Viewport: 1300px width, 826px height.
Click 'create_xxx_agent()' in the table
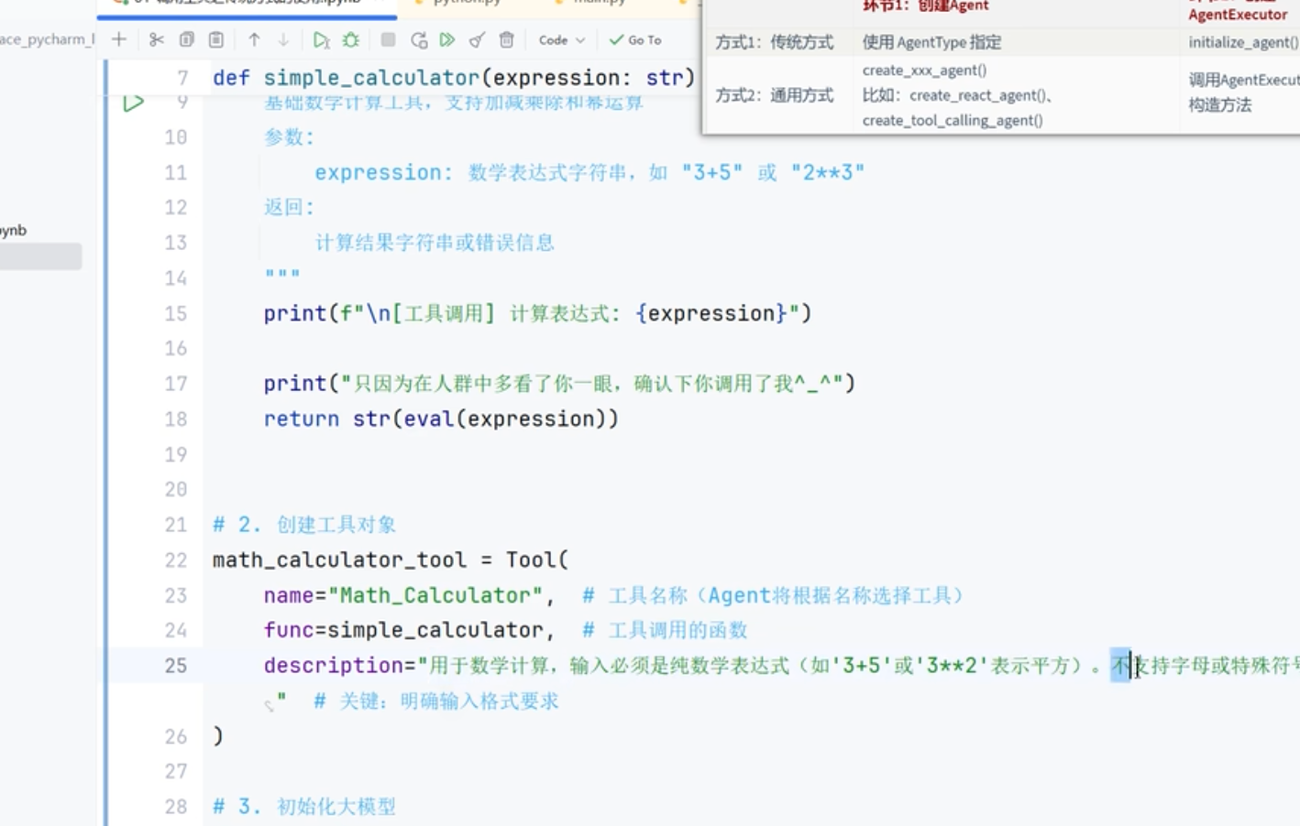point(924,71)
